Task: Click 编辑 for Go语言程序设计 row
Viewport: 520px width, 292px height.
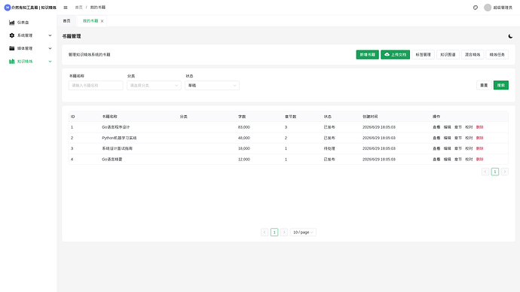Action: click(448, 127)
